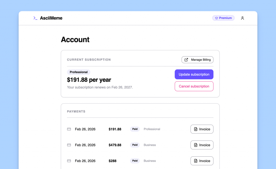Open the user profile icon top right

pos(242,18)
